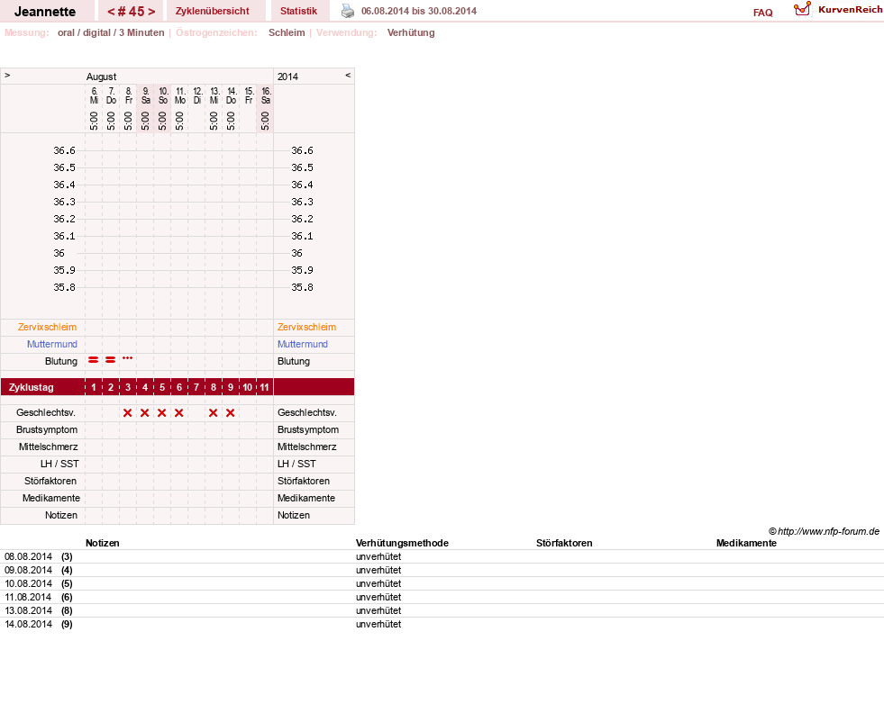Screen dimensions: 884x704
Task: Click the left Brustsymptom row label
Action: coord(47,429)
